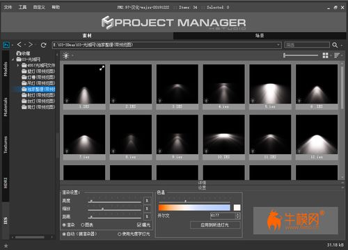
Task: Click the R reset button beside second render slider
Action: [x=147, y=208]
